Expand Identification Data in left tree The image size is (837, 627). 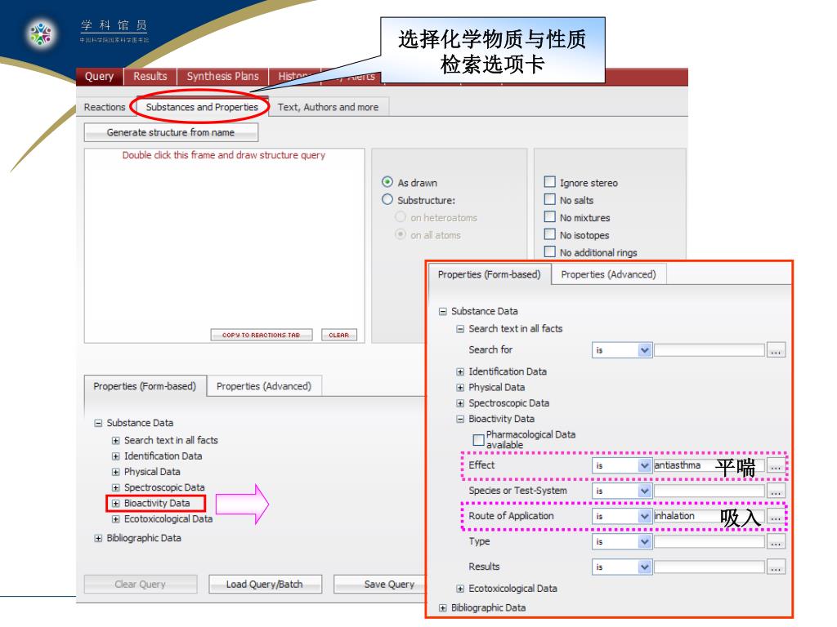click(116, 456)
